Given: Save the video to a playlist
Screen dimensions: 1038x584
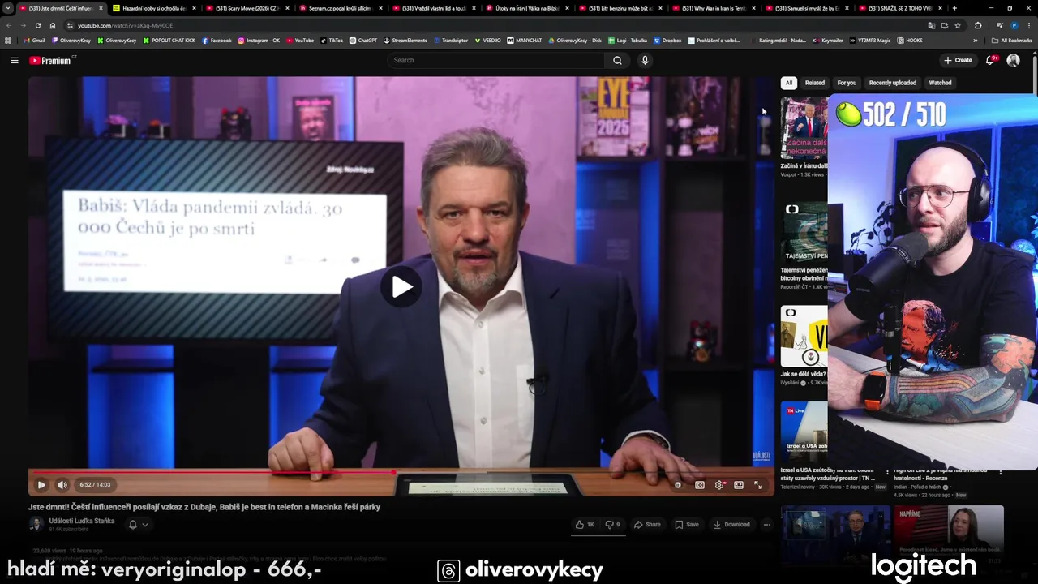Looking at the screenshot, I should coord(687,525).
